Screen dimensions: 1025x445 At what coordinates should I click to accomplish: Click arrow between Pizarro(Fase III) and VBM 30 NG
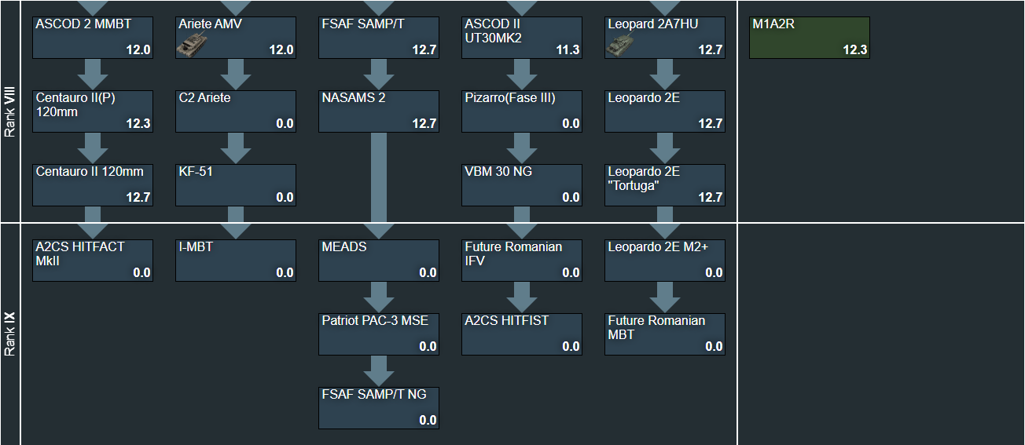[522, 148]
